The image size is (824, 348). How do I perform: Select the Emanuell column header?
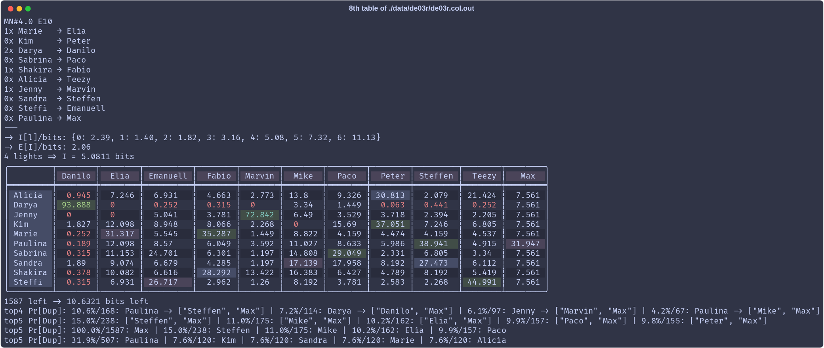click(x=168, y=176)
